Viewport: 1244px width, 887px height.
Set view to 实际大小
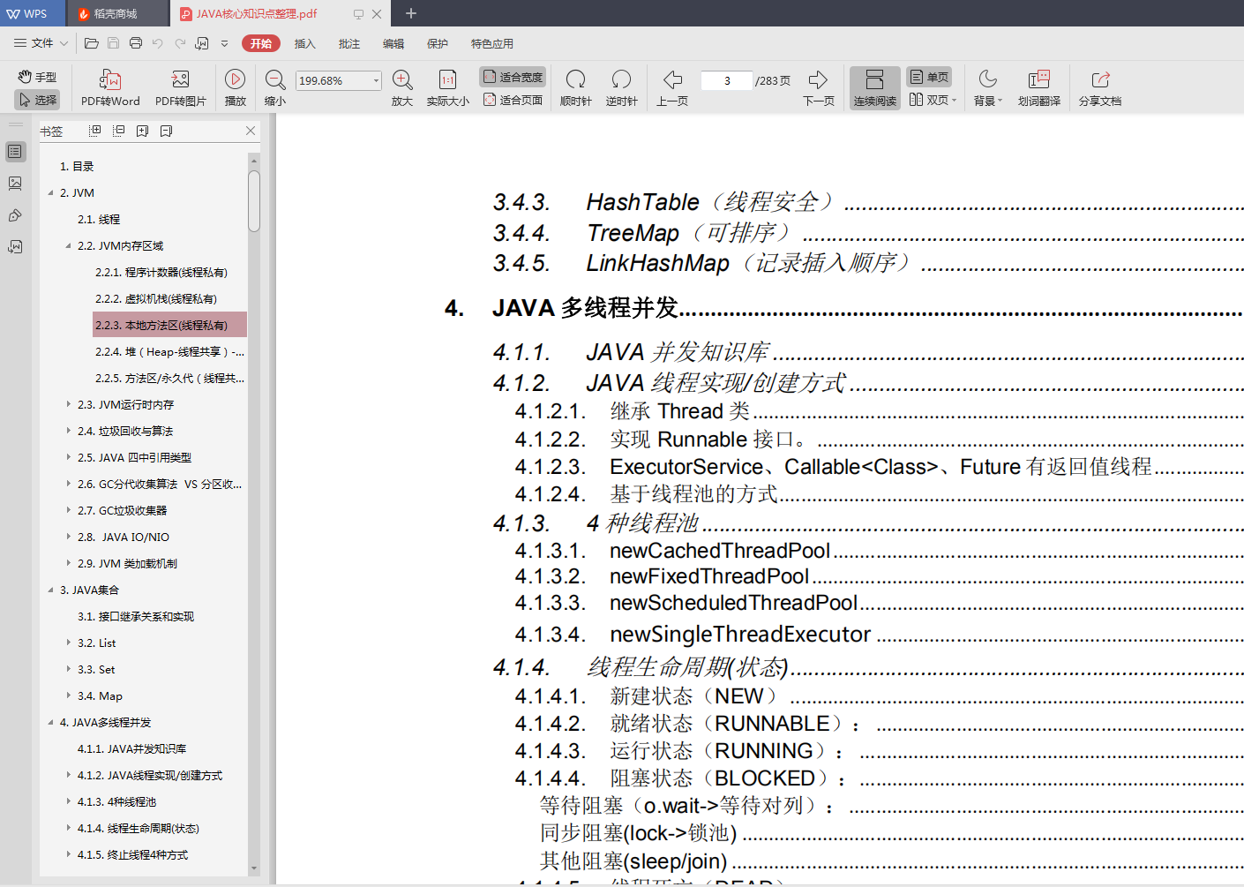coord(447,88)
